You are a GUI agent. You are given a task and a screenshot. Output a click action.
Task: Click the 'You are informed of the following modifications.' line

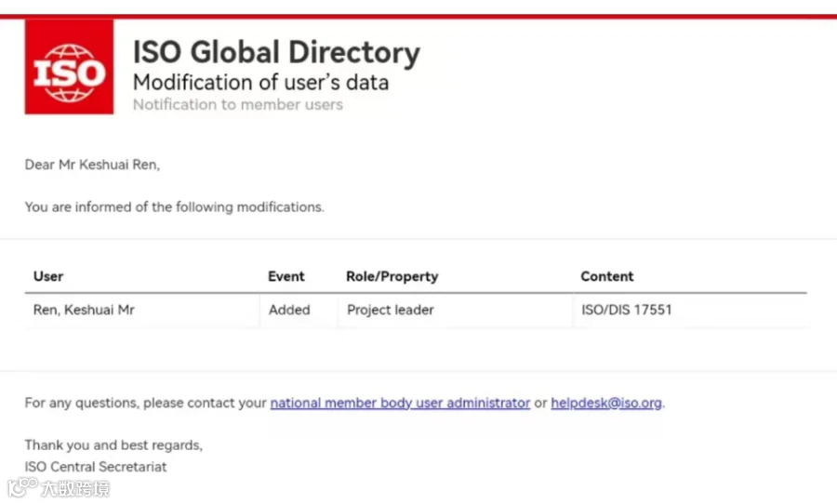pyautogui.click(x=174, y=207)
